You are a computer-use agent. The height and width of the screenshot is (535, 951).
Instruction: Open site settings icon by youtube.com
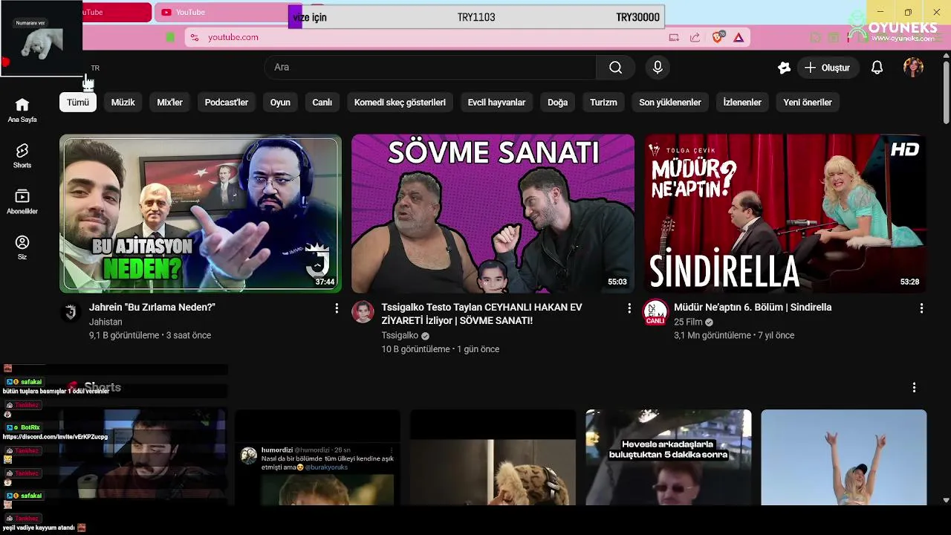click(x=194, y=37)
